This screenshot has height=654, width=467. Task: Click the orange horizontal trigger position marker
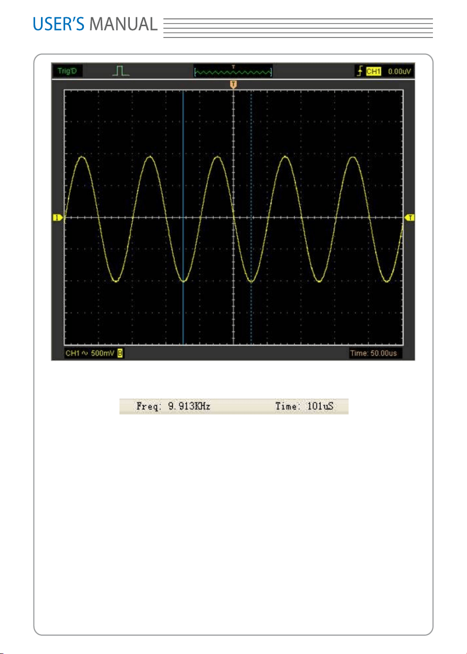pyautogui.click(x=233, y=84)
